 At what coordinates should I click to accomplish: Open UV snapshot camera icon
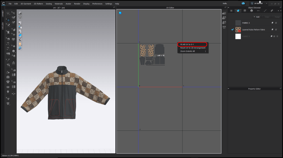[224, 13]
